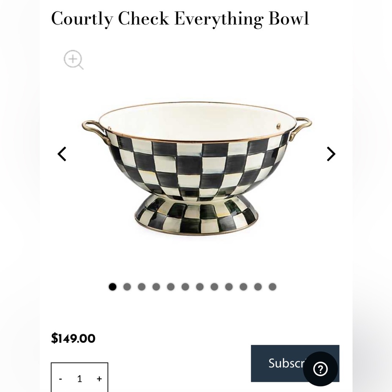Advance the photo carousel with right chevron

330,154
